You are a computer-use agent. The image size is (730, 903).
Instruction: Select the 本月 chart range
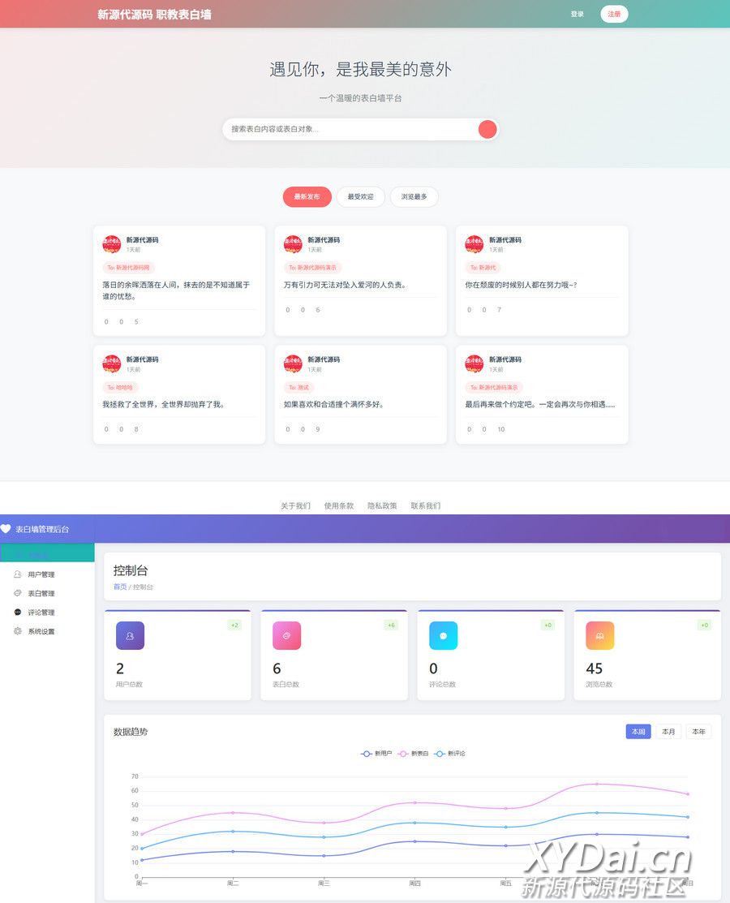tap(668, 732)
